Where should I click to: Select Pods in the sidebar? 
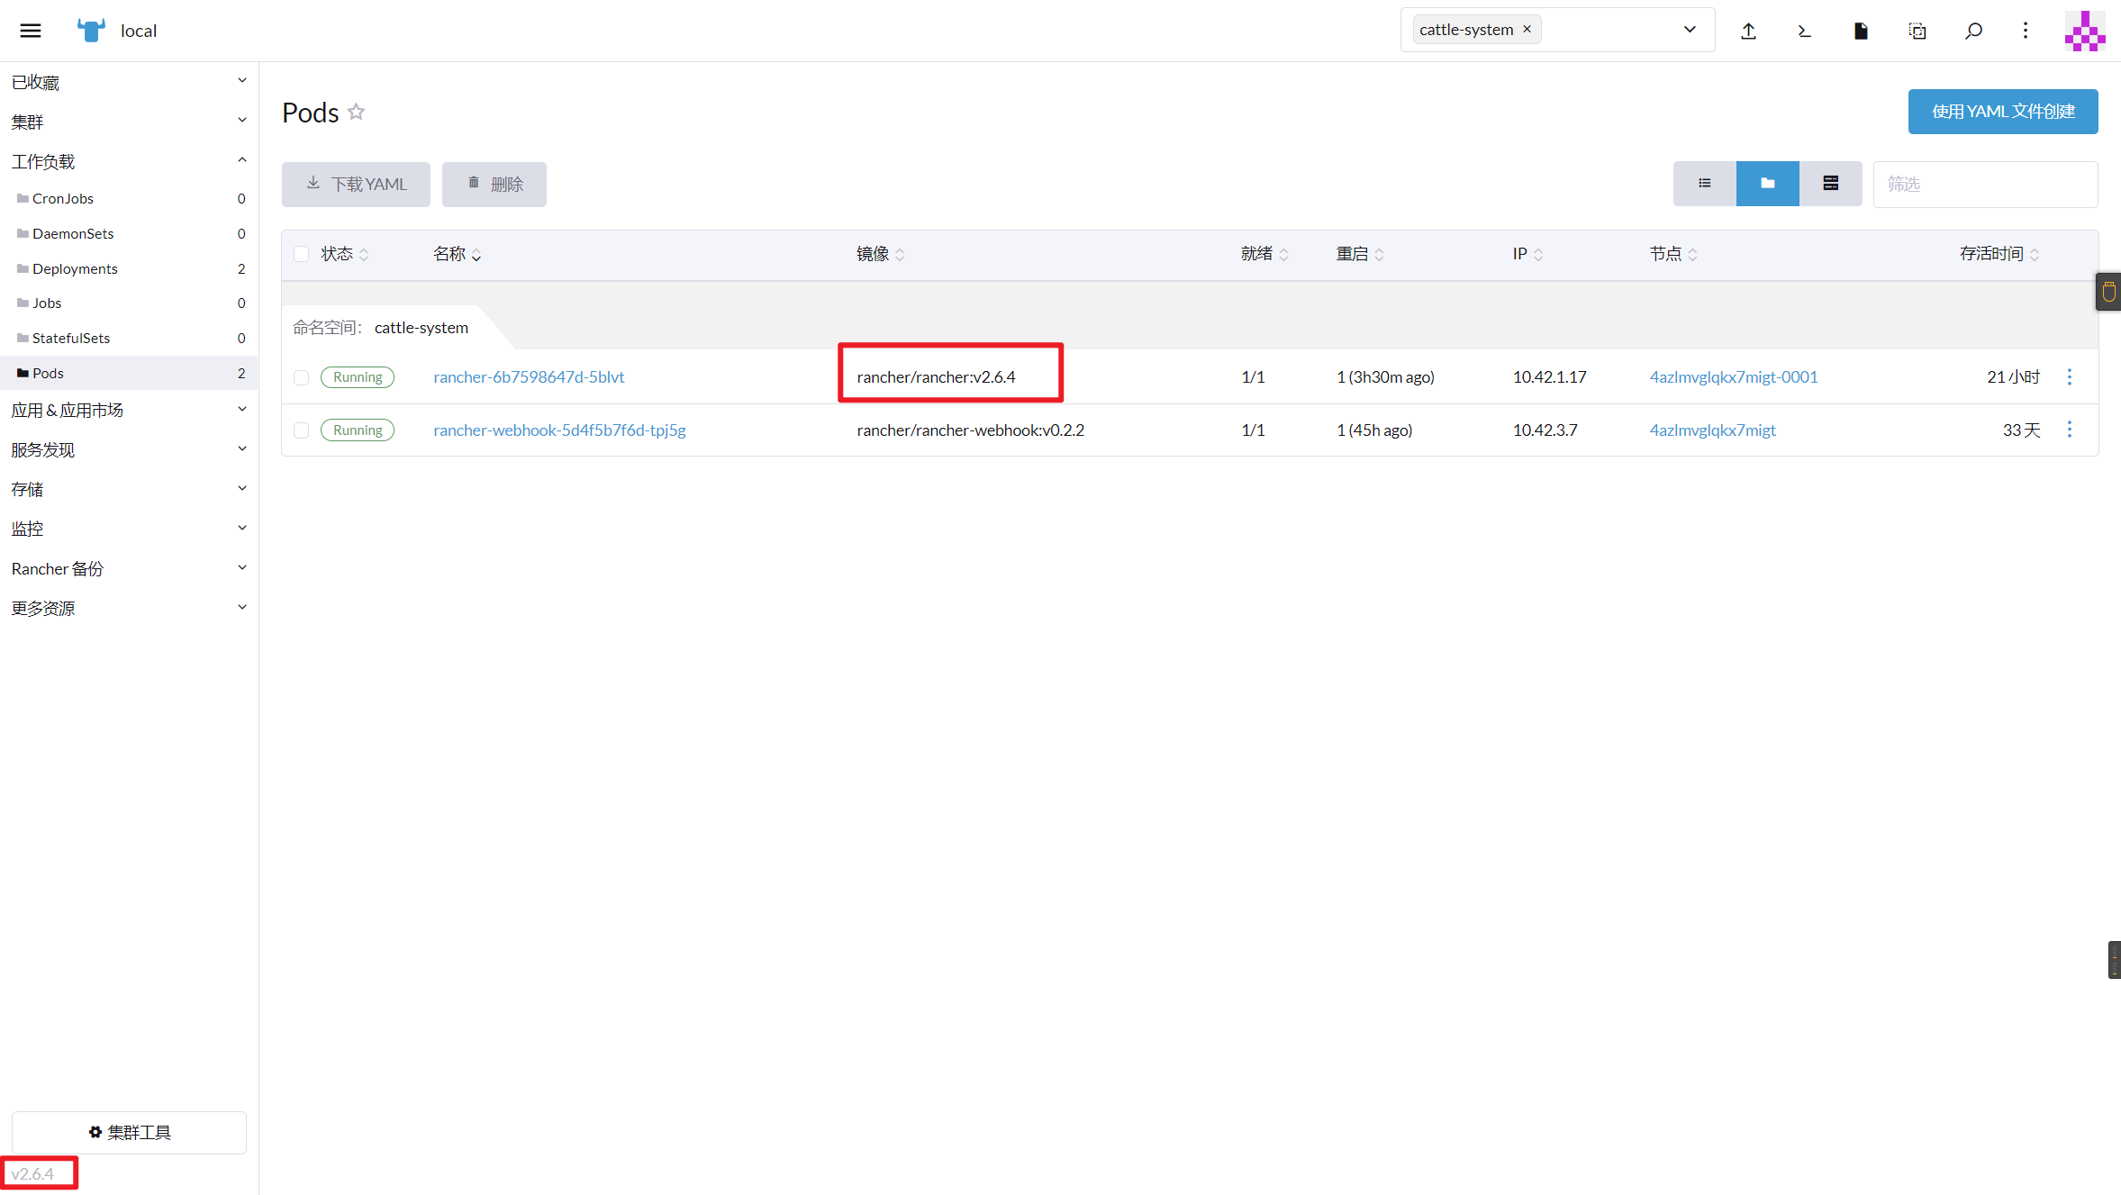click(129, 373)
